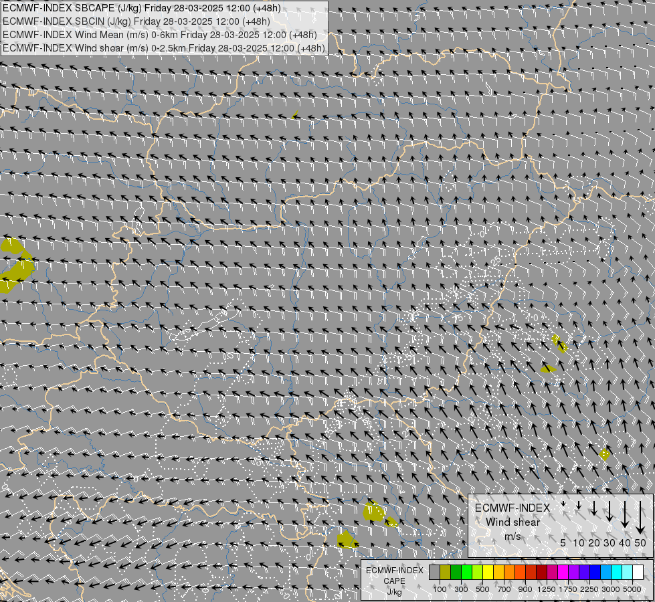
Task: Select the gray swatch in CAPE legend
Action: pyautogui.click(x=434, y=573)
